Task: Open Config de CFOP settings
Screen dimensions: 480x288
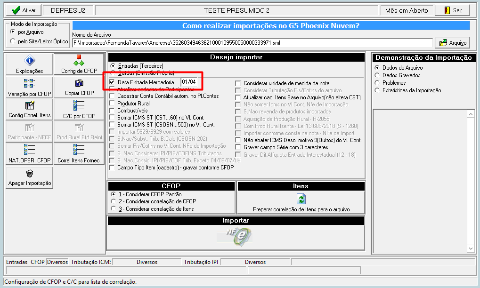Action: click(79, 64)
